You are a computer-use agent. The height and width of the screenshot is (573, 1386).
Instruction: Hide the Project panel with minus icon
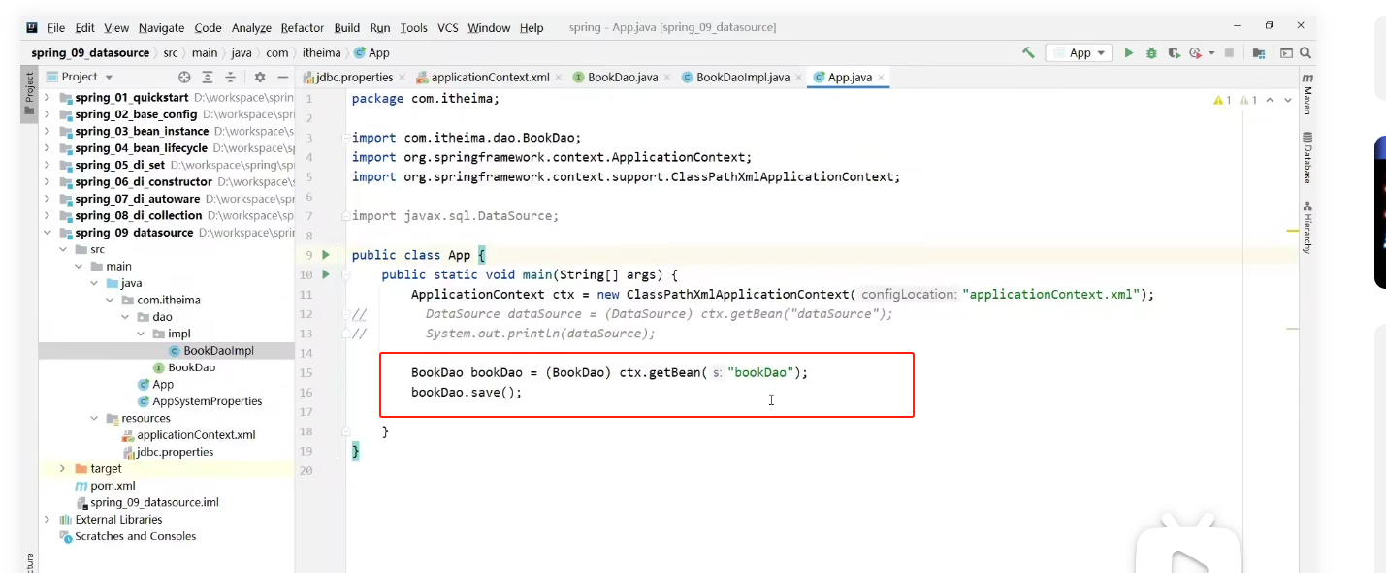pyautogui.click(x=283, y=77)
